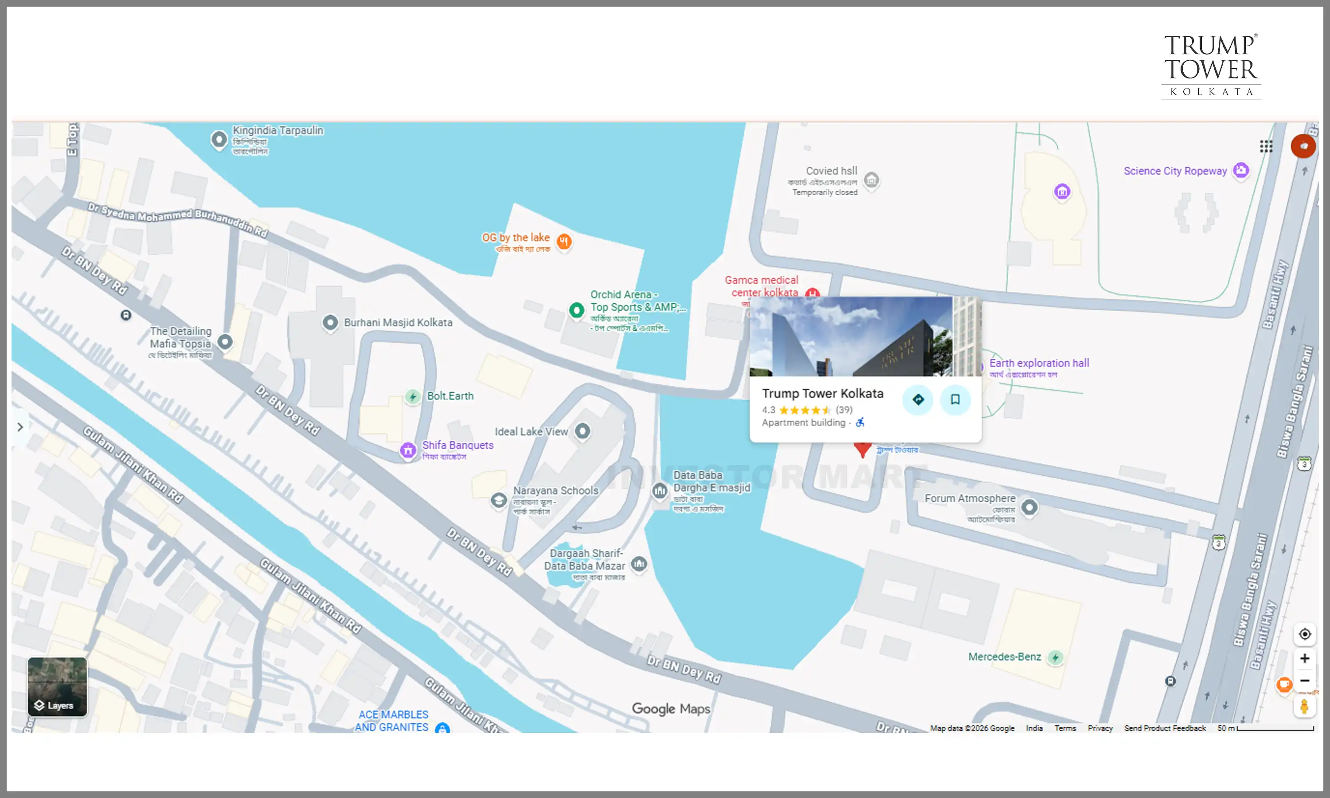Select the Bolt.Earth charging station pin
The image size is (1330, 798).
(x=412, y=397)
